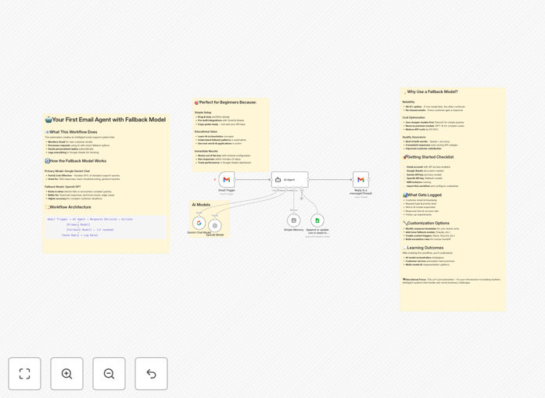Click the Gmail Trigger output connector dot
The height and width of the screenshot is (398, 545).
pos(235,180)
